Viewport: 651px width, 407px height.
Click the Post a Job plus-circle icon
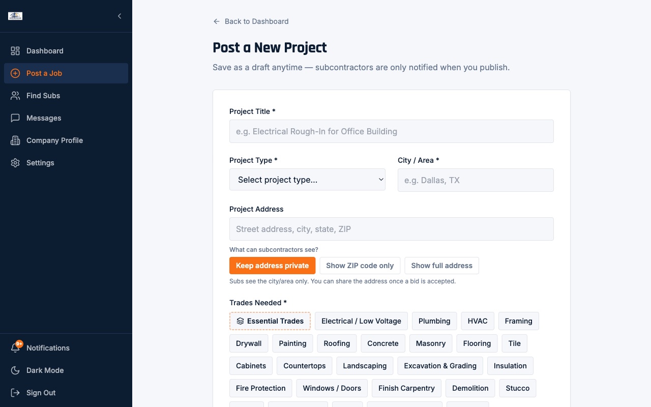click(15, 73)
